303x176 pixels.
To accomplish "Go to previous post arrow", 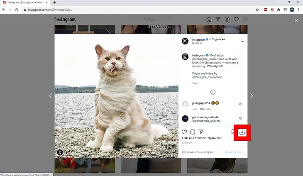I will coord(51,96).
